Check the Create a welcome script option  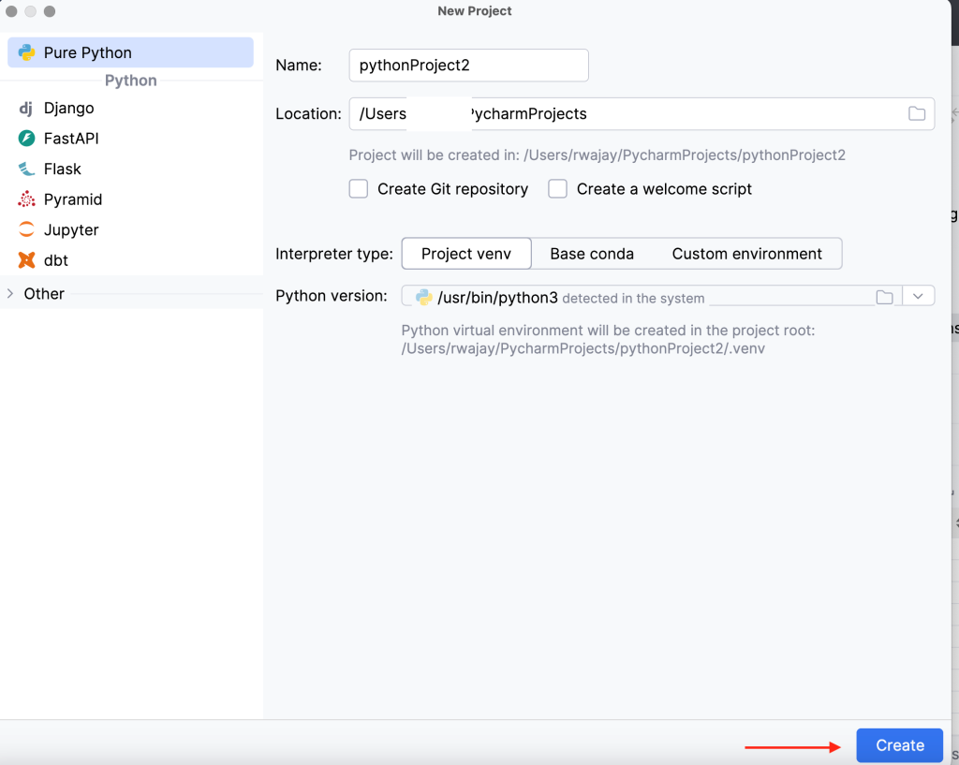(557, 188)
